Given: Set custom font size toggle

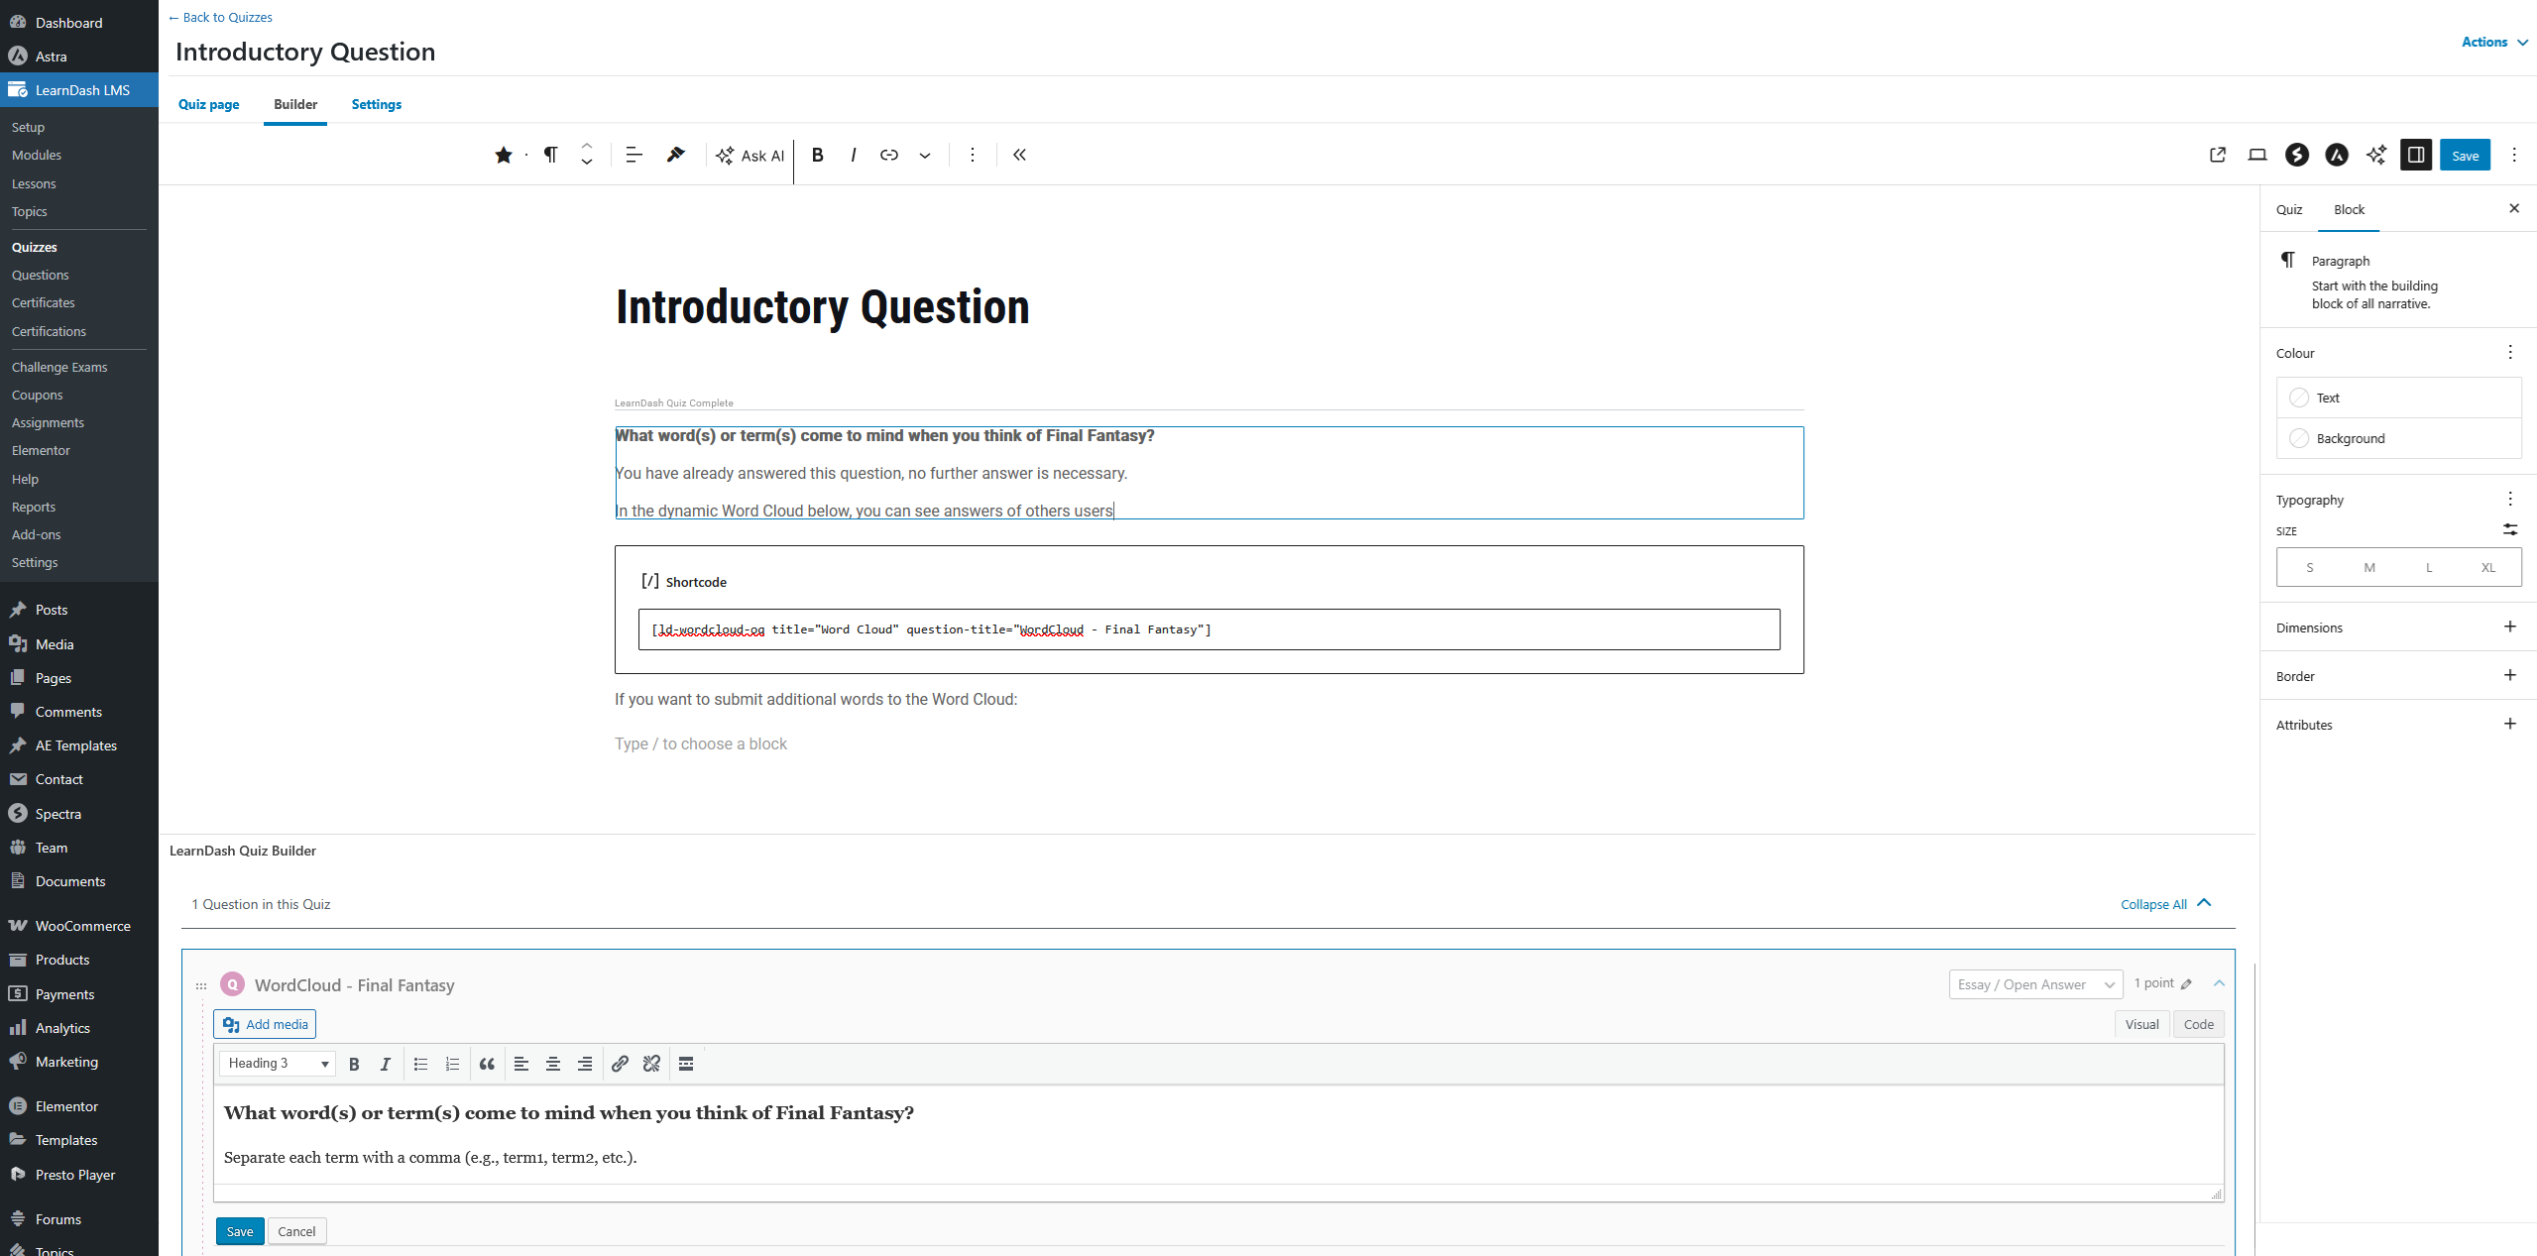Looking at the screenshot, I should click(2510, 530).
